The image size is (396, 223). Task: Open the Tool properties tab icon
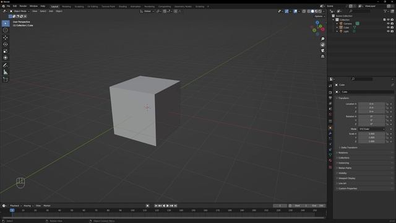[330, 86]
